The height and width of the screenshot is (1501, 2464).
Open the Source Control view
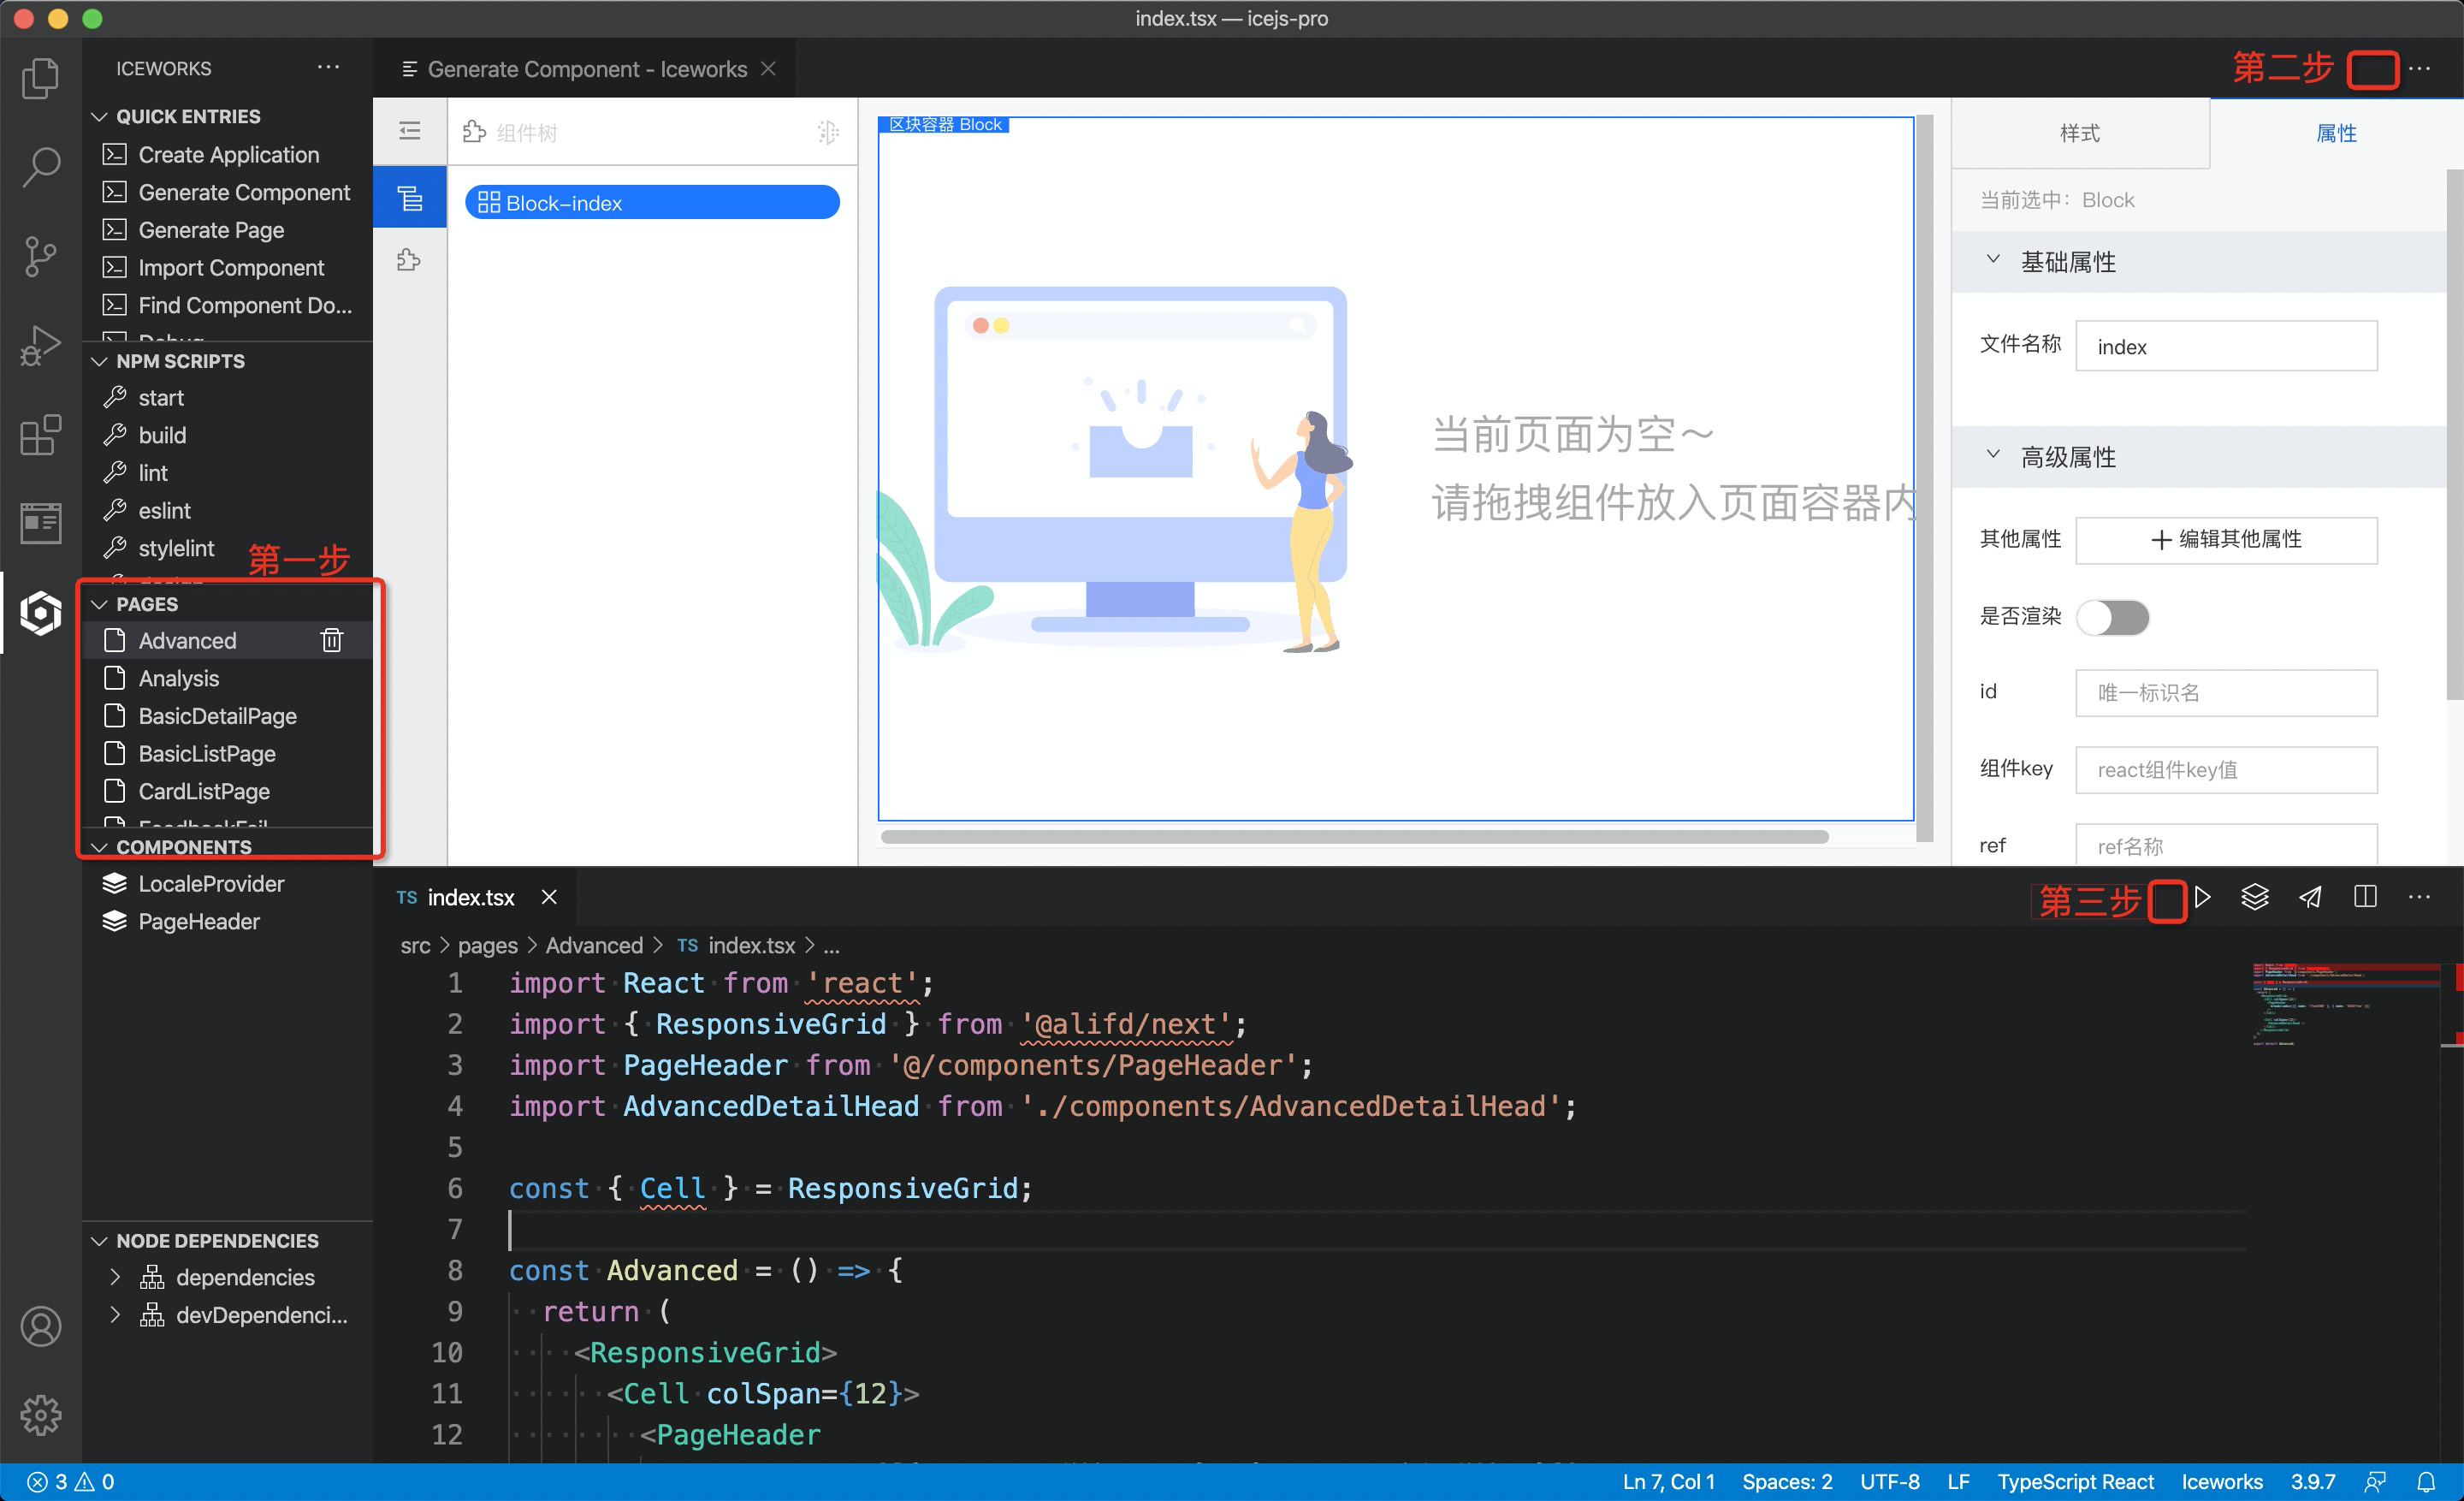click(x=40, y=256)
